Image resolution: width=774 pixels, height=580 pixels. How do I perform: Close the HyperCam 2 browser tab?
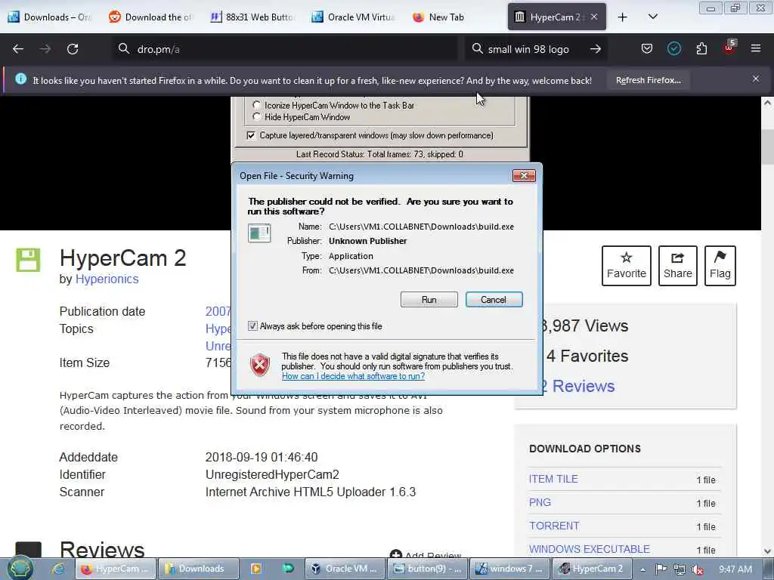coord(594,17)
